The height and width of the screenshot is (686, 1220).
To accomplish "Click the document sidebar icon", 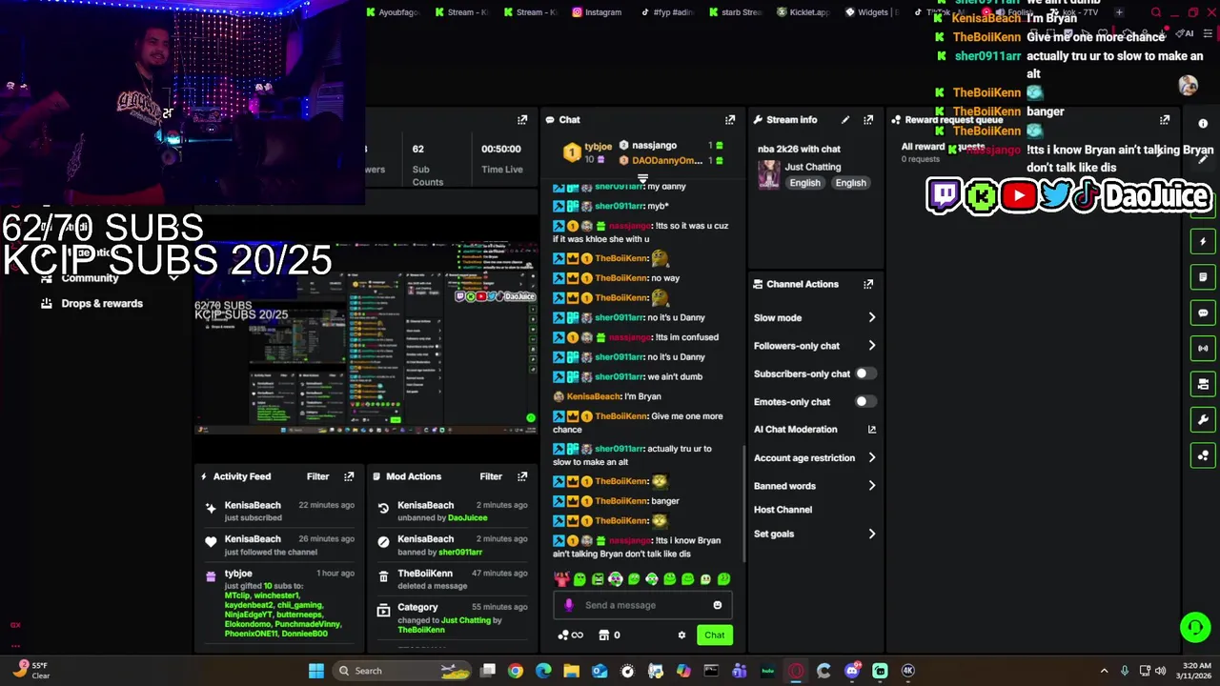I will pyautogui.click(x=1203, y=277).
